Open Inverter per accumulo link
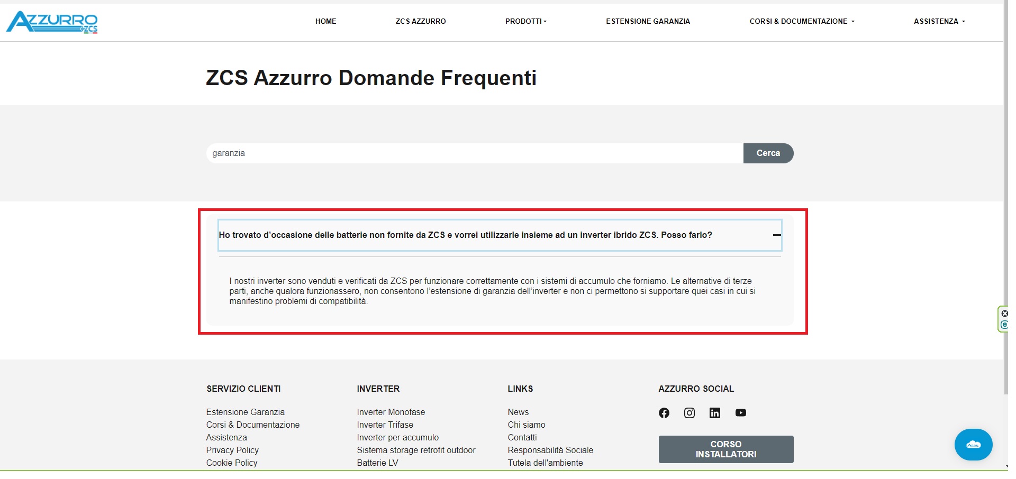 click(398, 437)
